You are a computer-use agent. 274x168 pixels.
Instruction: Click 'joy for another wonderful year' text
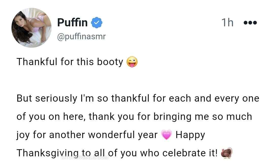[87, 135]
